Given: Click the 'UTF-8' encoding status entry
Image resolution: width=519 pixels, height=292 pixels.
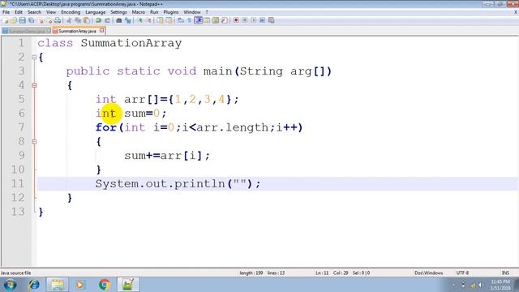Looking at the screenshot, I should click(462, 273).
